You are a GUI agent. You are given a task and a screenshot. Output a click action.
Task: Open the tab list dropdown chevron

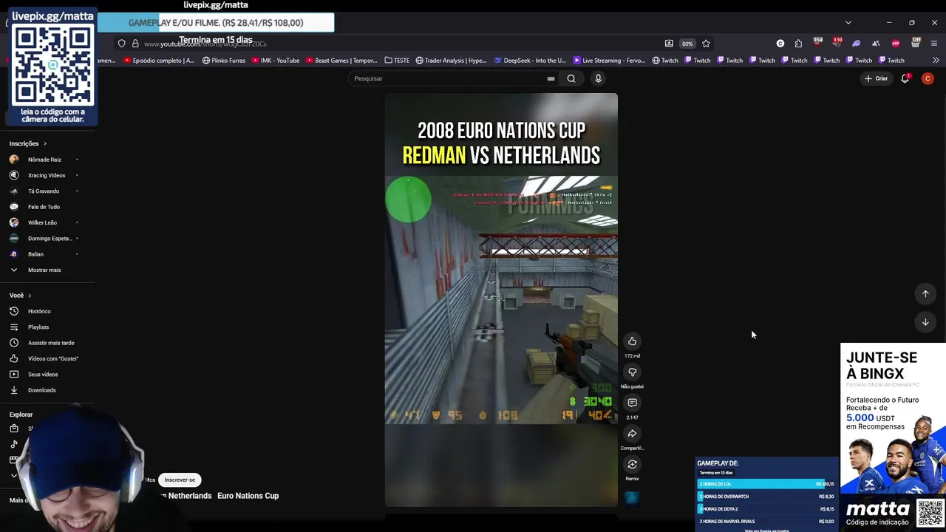(x=848, y=22)
